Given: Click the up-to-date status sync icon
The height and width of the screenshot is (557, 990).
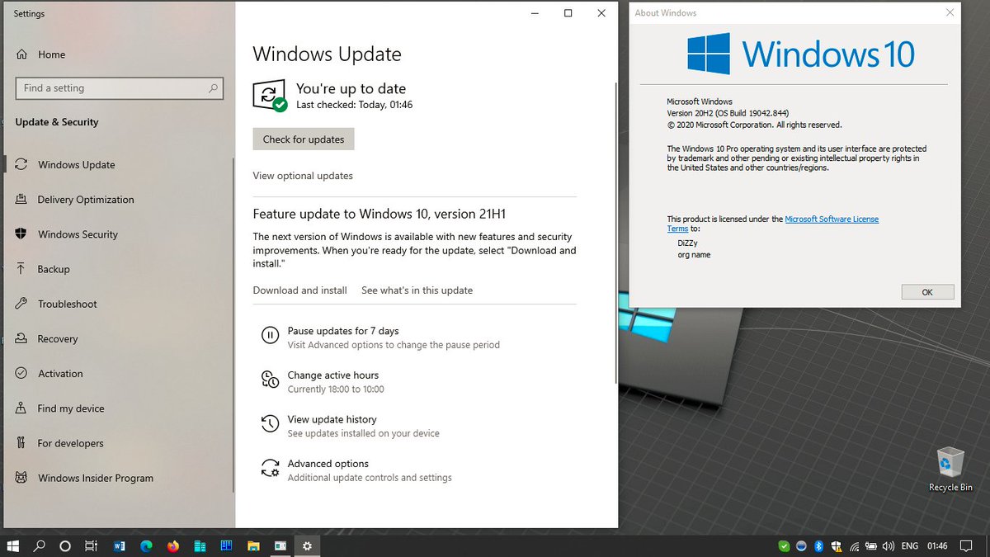Looking at the screenshot, I should coord(270,95).
